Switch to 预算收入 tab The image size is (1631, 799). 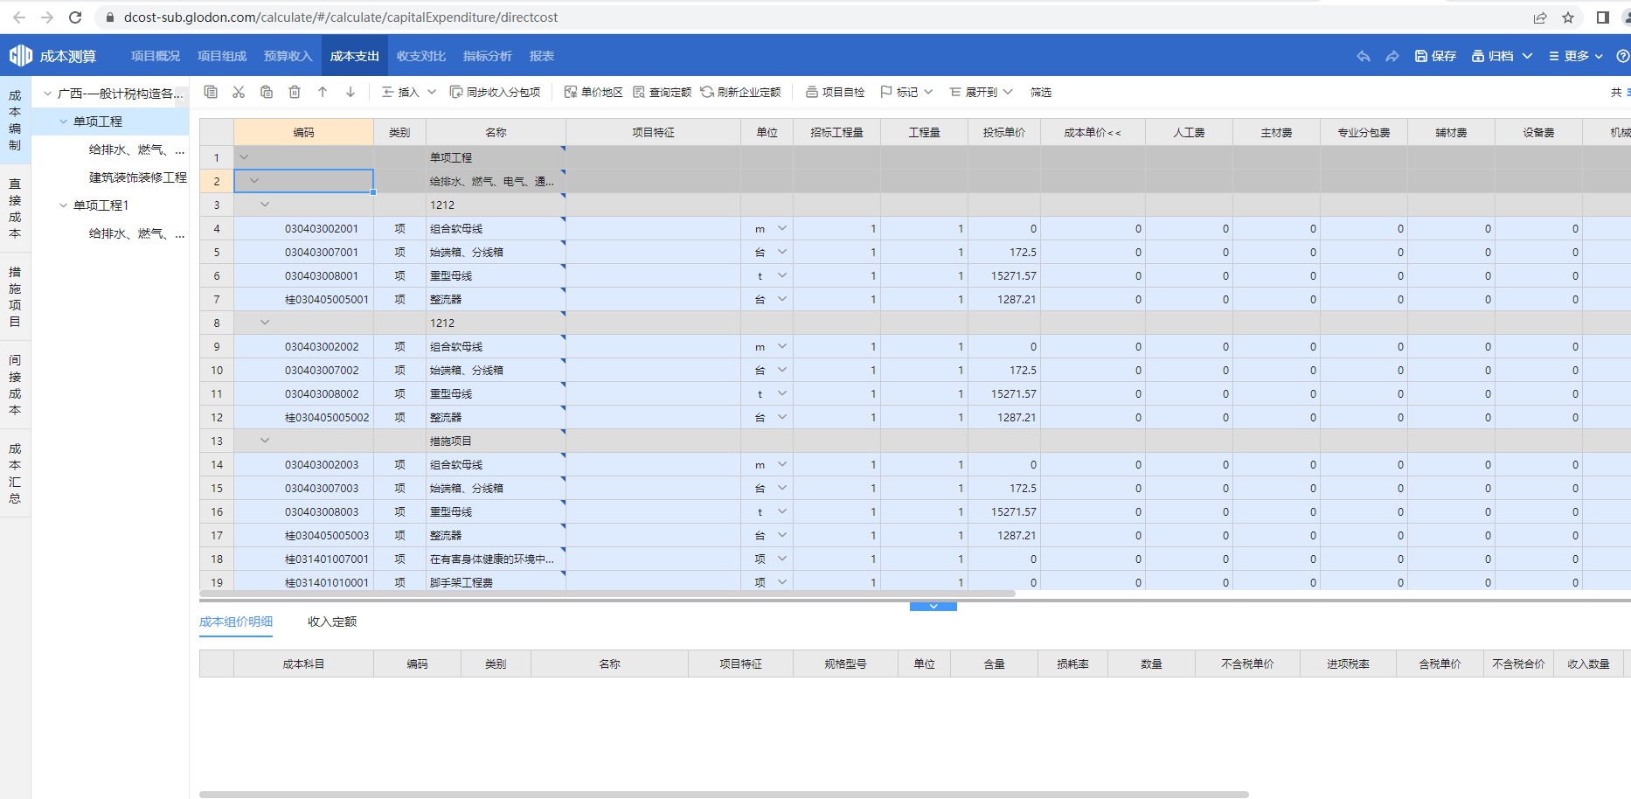point(288,56)
